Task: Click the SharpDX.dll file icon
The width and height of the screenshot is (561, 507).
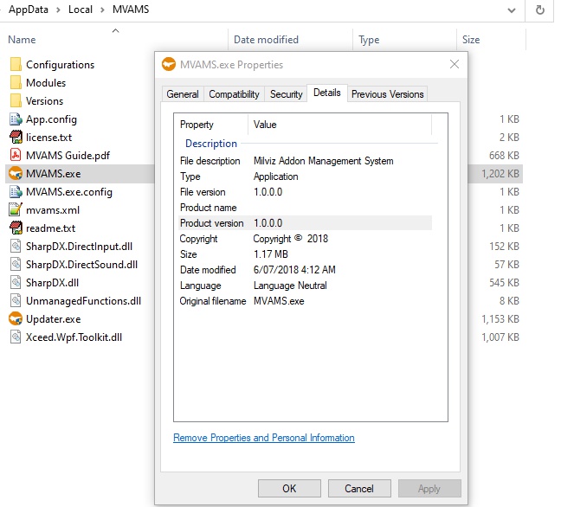Action: (x=16, y=283)
